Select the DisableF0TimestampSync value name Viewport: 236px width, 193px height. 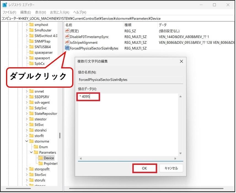89,37
